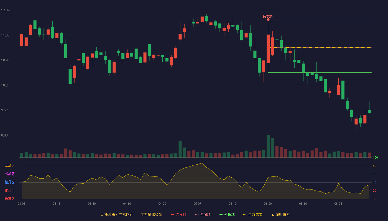Click the red pressure line on the price chart
The width and height of the screenshot is (388, 221).
point(320,23)
